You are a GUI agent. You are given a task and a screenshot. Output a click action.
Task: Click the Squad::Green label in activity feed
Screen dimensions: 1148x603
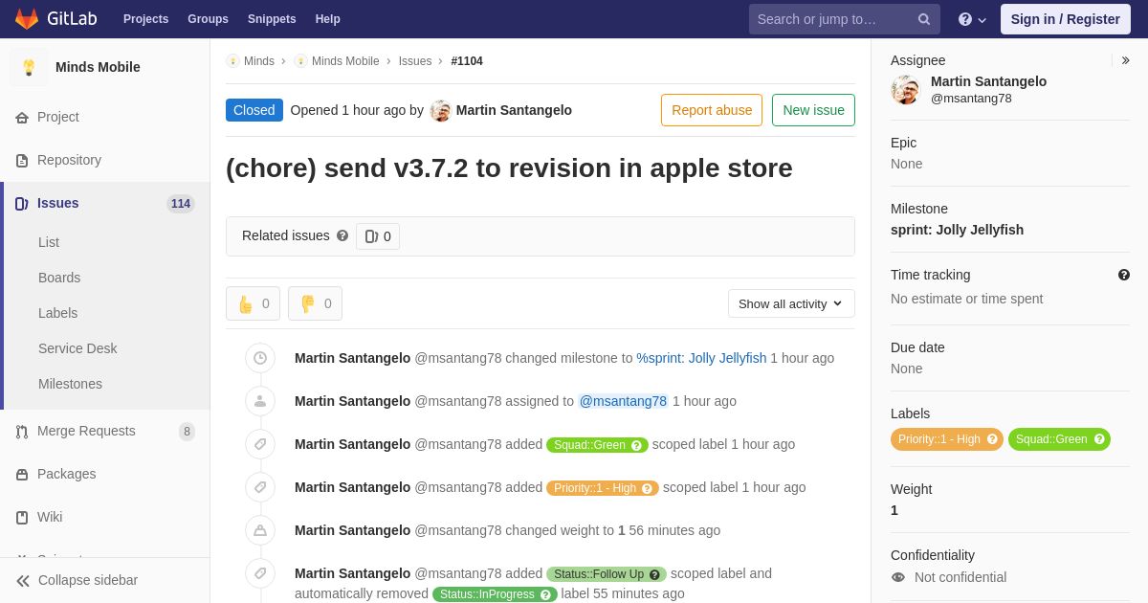click(597, 445)
